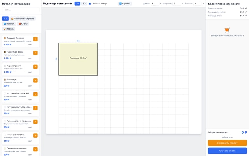Screen dimensions: 249x156
Task: Add Натяжной потолок матовый via plus
Action: [x=35, y=94]
